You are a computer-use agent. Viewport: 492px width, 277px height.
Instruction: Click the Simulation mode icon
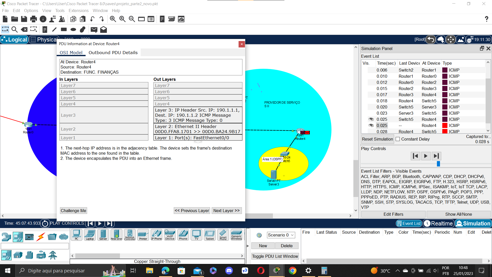[x=473, y=223]
